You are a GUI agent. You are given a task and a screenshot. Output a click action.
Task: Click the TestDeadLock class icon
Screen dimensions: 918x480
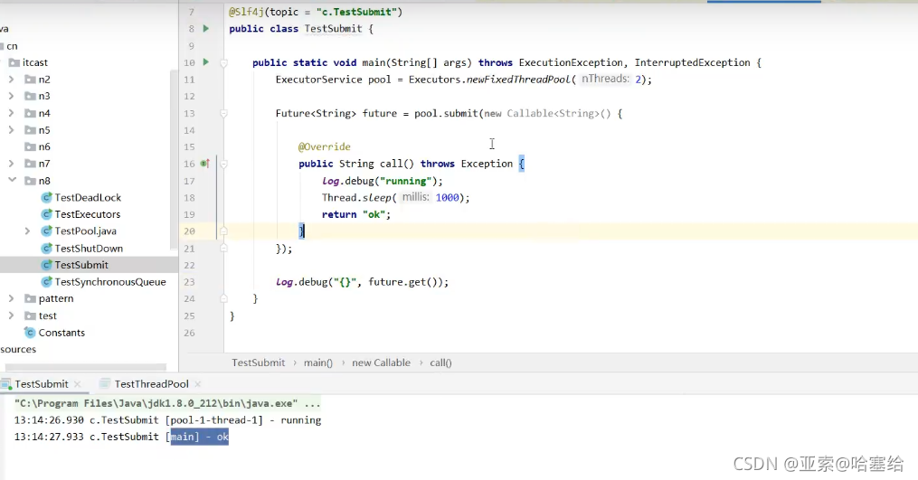(x=47, y=198)
